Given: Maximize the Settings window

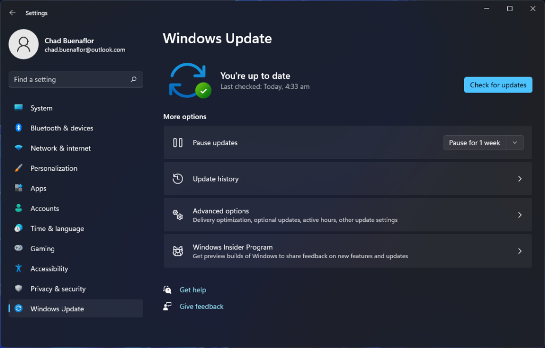Looking at the screenshot, I should point(509,9).
